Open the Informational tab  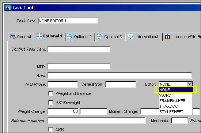[x=144, y=37]
